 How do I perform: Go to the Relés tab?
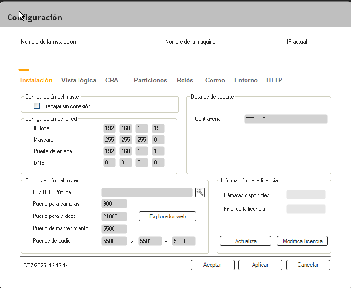[x=185, y=81]
